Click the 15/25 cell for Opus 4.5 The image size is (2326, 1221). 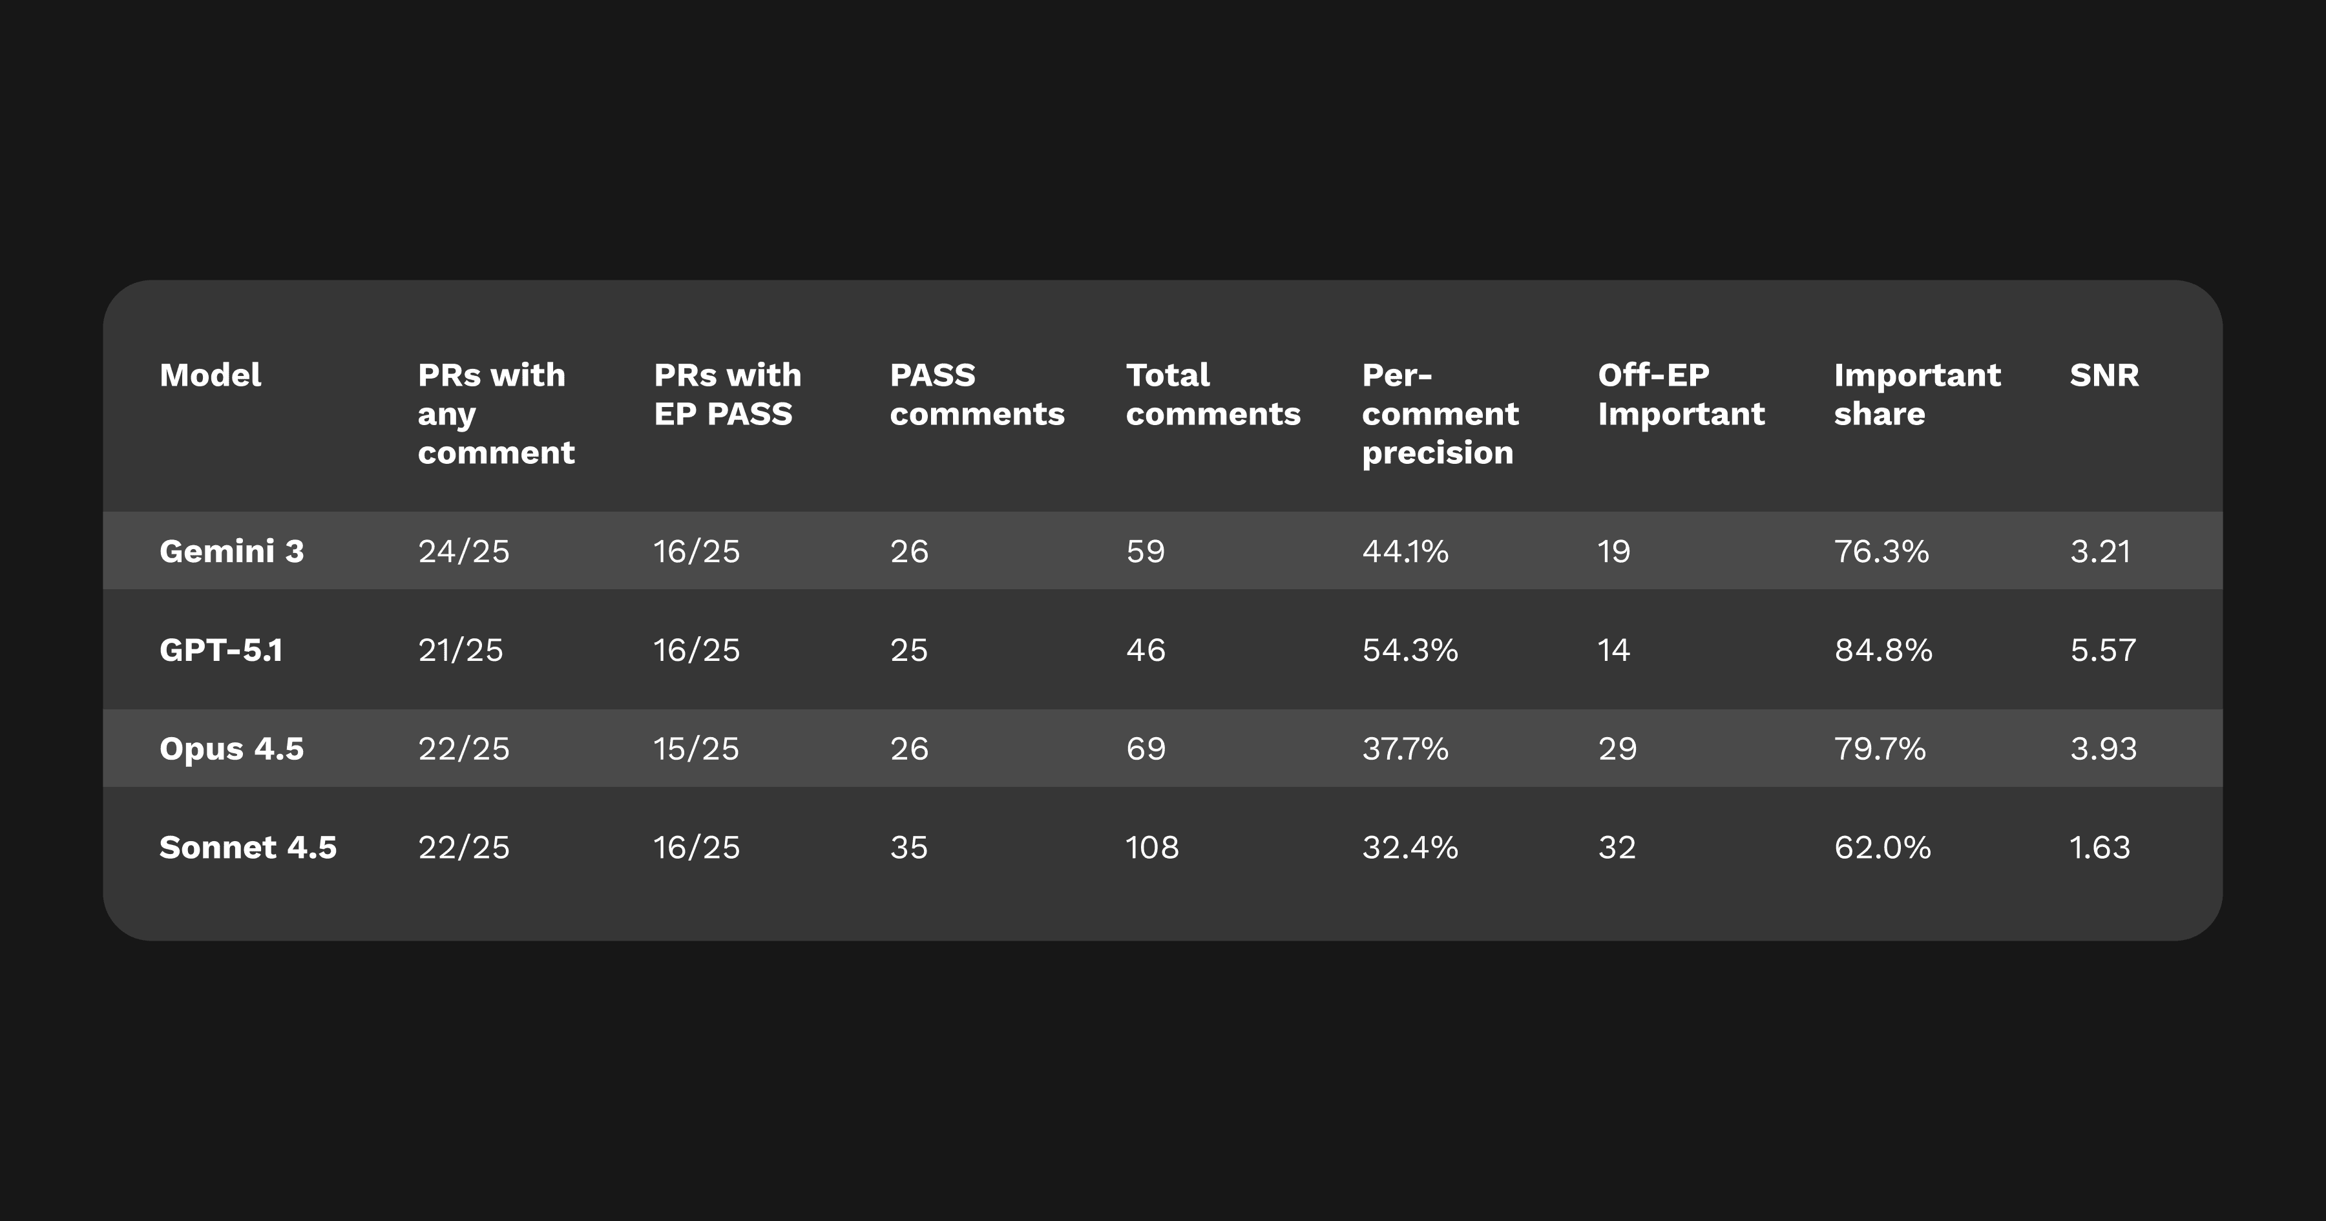coord(696,749)
